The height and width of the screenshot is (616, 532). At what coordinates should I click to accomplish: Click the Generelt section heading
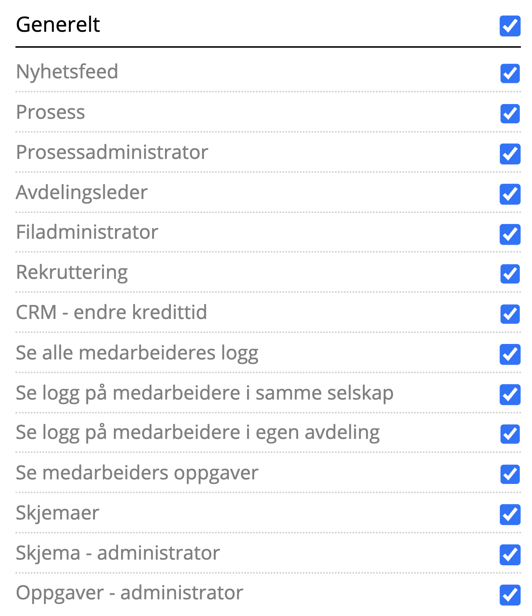pos(58,25)
